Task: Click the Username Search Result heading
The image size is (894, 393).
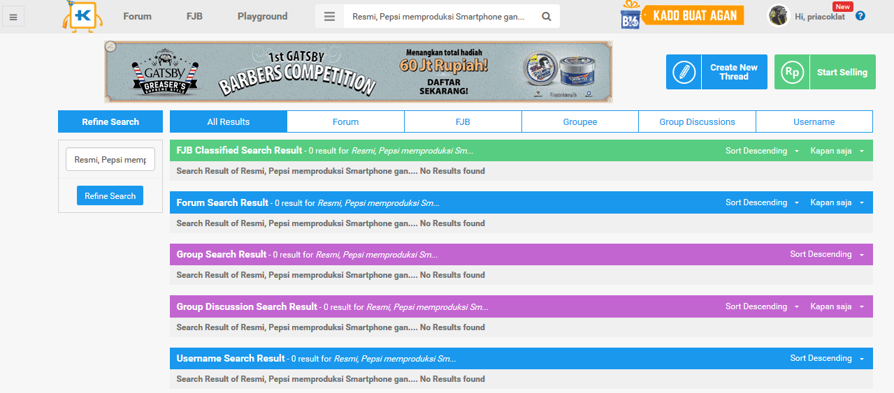Action: point(231,358)
